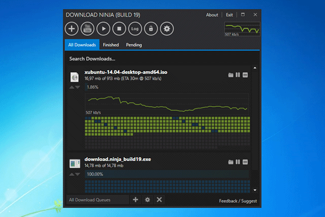Image resolution: width=325 pixels, height=217 pixels.
Task: Click the xubuntu 1.86% progress bar
Action: coord(167,87)
